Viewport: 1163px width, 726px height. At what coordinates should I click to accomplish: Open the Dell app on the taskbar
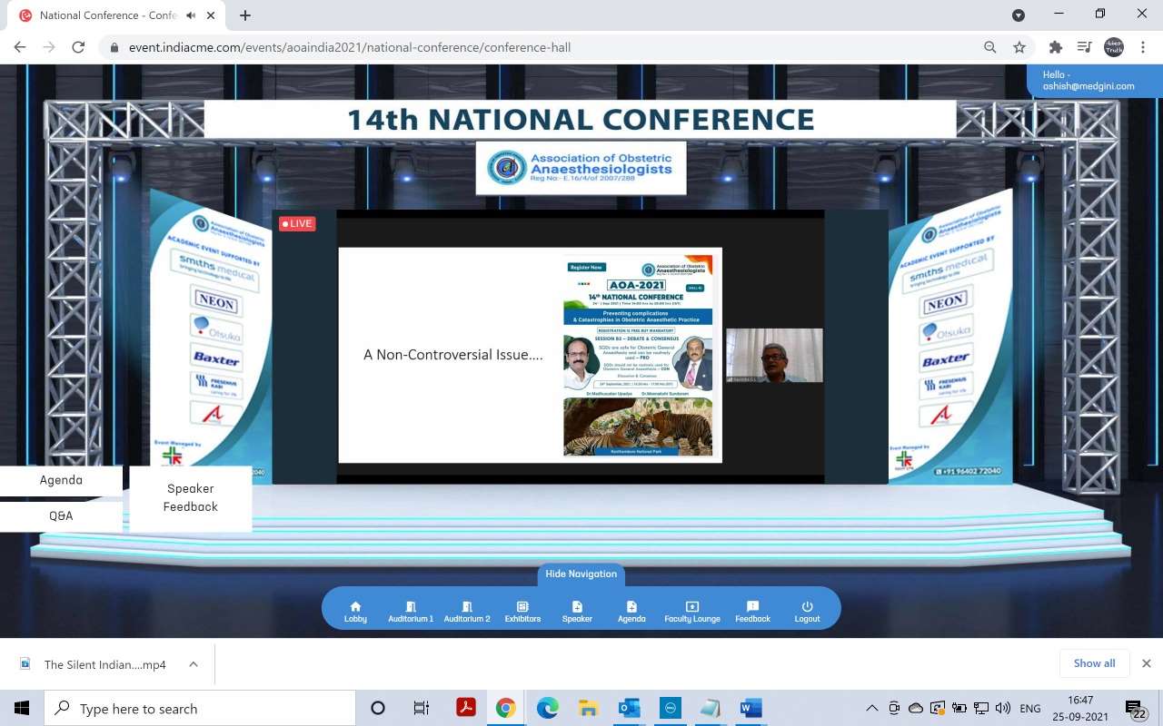tap(670, 709)
